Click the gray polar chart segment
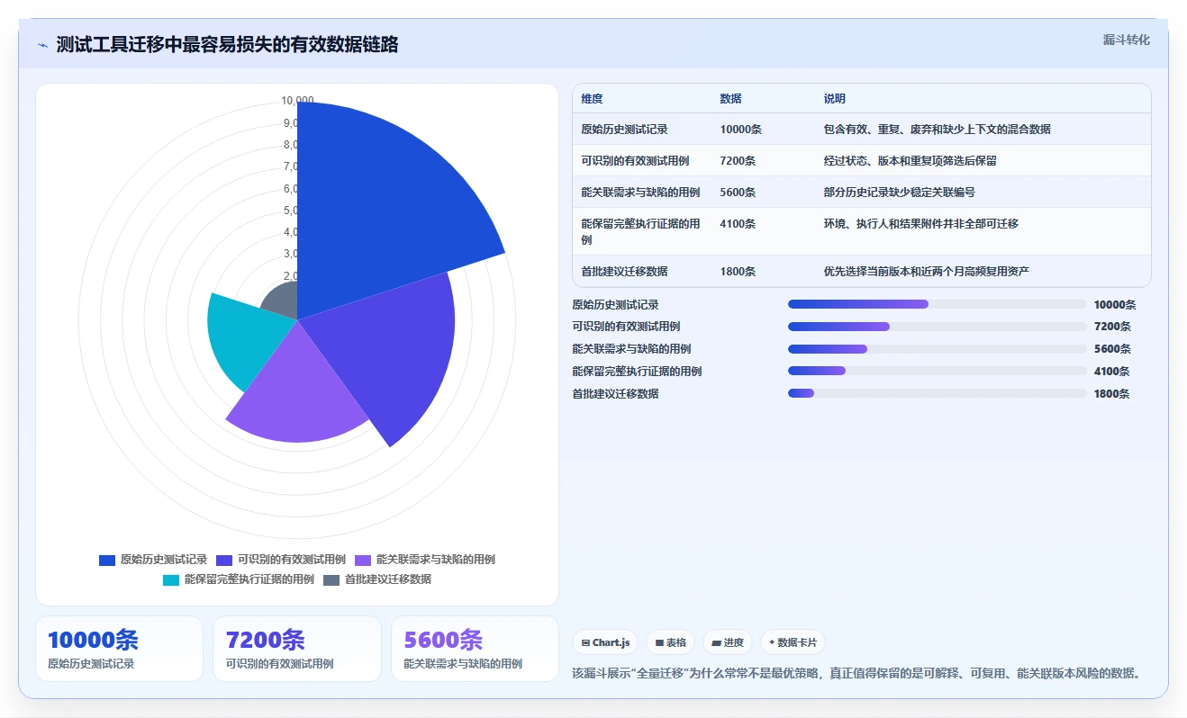Image resolution: width=1187 pixels, height=718 pixels. tap(283, 301)
